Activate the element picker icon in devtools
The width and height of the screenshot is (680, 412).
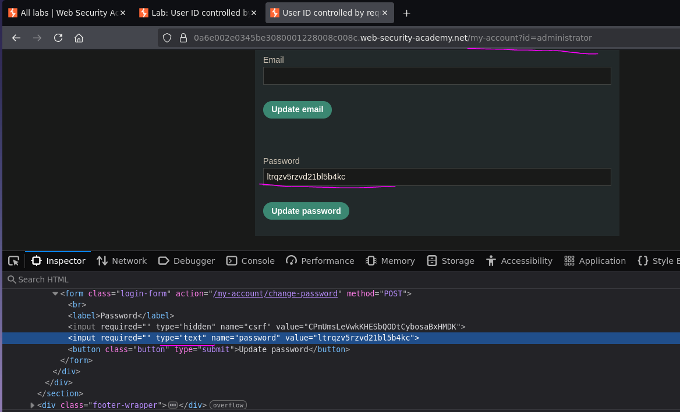13,261
